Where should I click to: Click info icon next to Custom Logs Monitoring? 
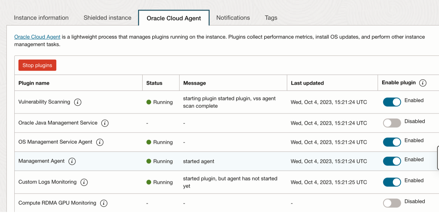[84, 182]
